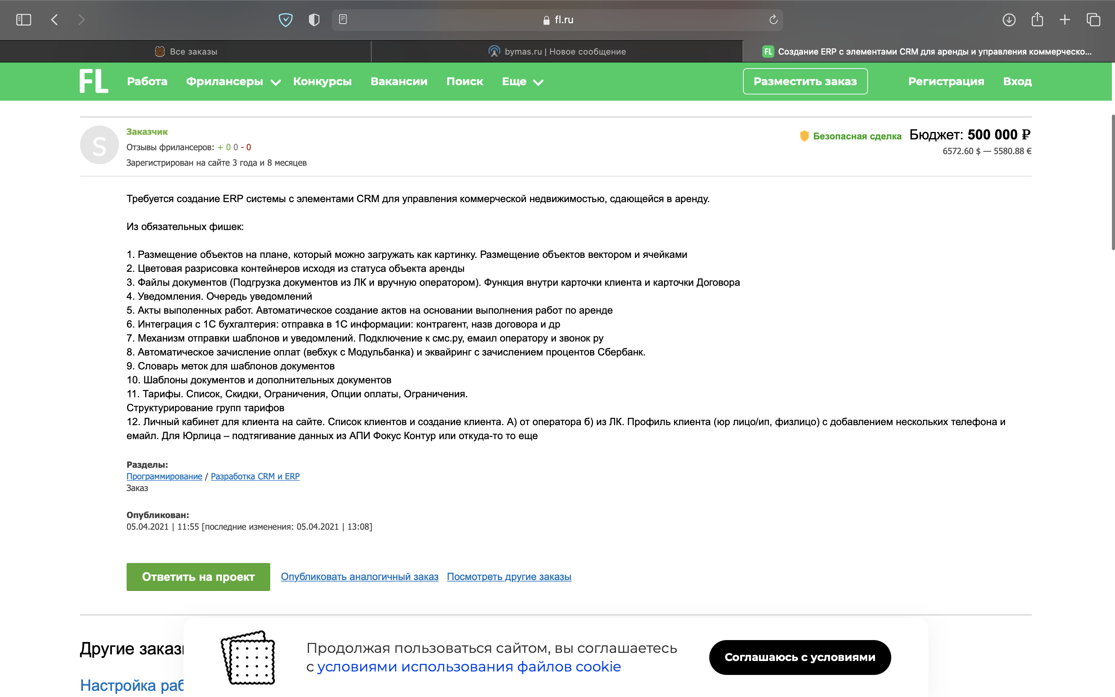
Task: Click the half-shaded privacy shield icon
Action: pos(314,20)
